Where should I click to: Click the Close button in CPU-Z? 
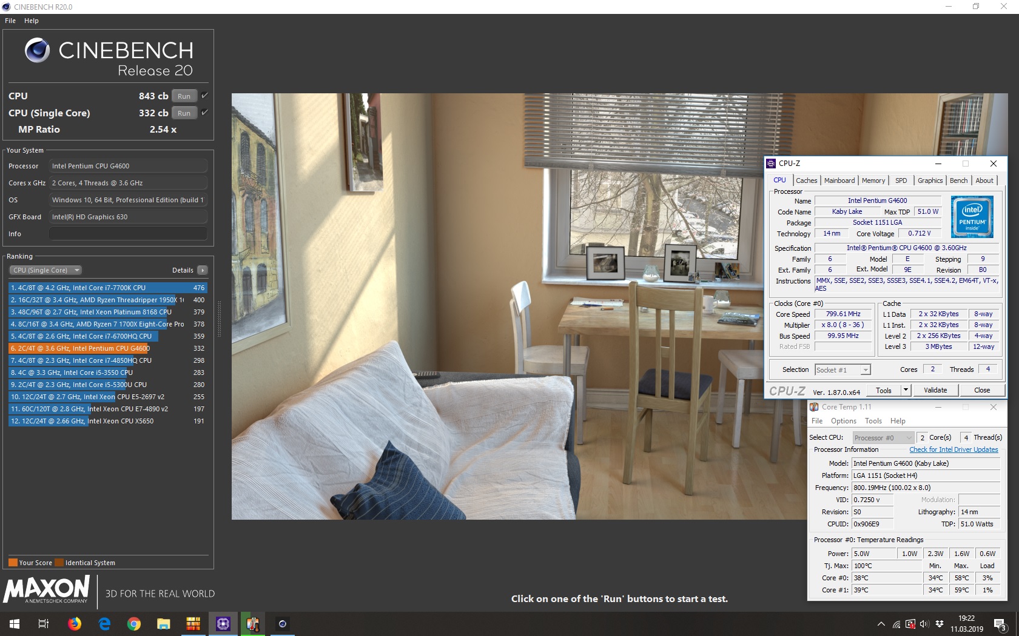tap(982, 390)
